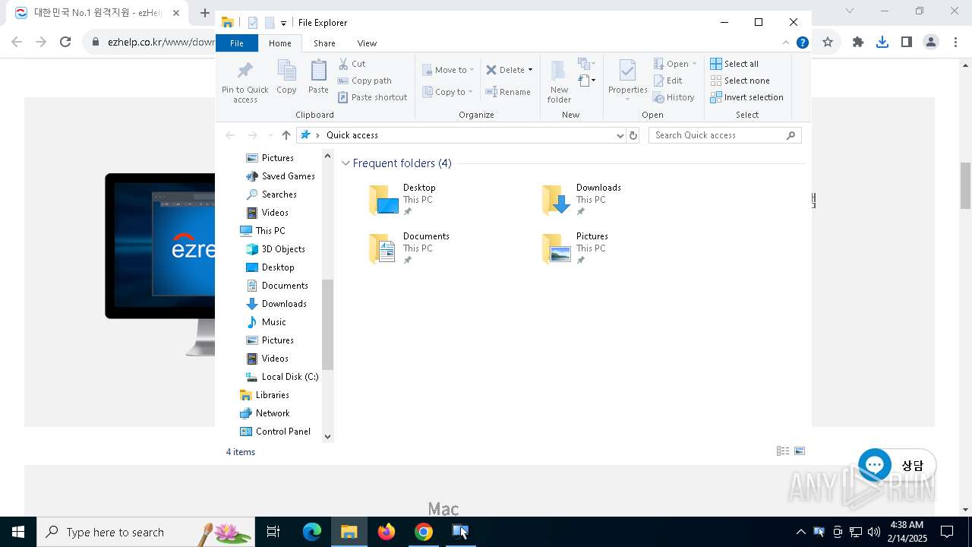This screenshot has height=547, width=972.
Task: Click the Delete button in Organize group
Action: (x=505, y=70)
